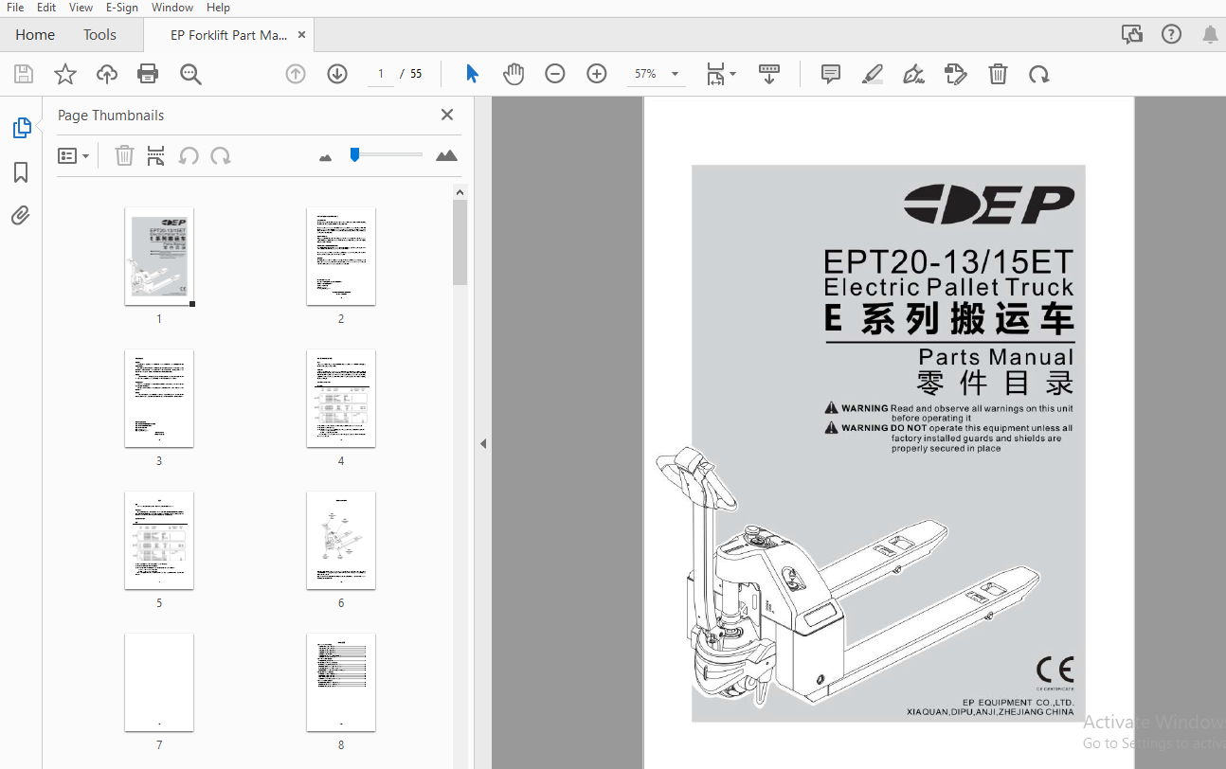
Task: Open the E-Sign menu
Action: click(x=121, y=8)
